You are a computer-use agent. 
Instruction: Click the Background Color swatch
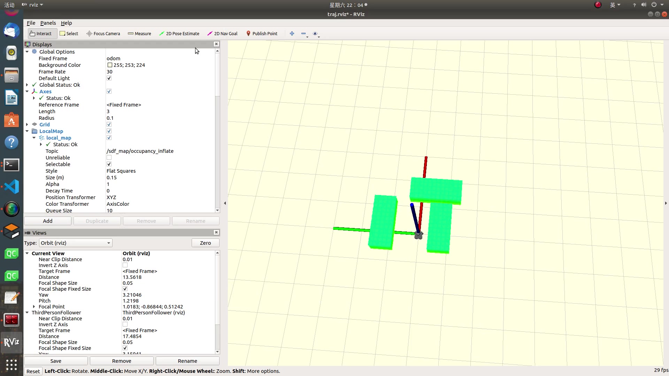pyautogui.click(x=110, y=65)
